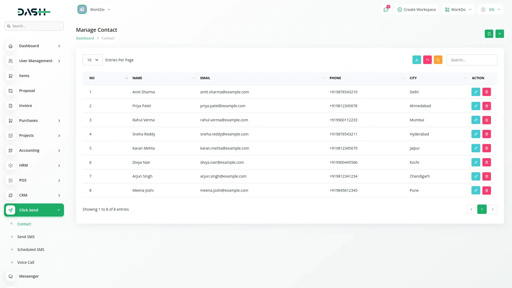Expand the EN language selector
512x288 pixels.
click(x=491, y=10)
